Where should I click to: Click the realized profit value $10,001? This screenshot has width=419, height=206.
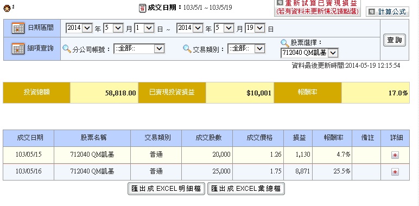pos(259,93)
